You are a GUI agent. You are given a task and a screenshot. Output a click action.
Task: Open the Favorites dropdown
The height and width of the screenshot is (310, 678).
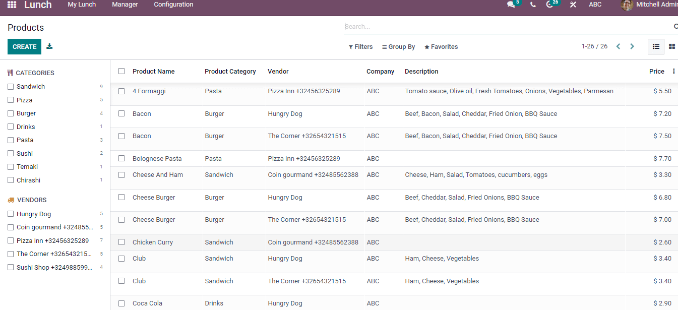click(x=441, y=47)
